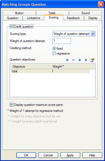Confirm settings with the OK button

click(x=26, y=155)
